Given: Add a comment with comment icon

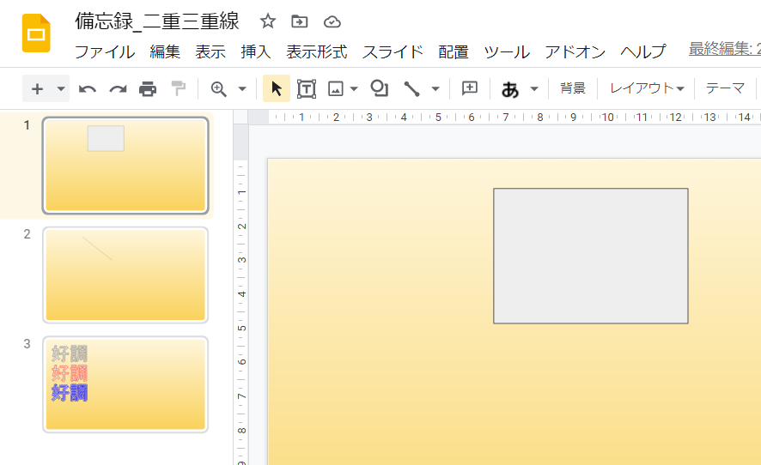Looking at the screenshot, I should 469,88.
